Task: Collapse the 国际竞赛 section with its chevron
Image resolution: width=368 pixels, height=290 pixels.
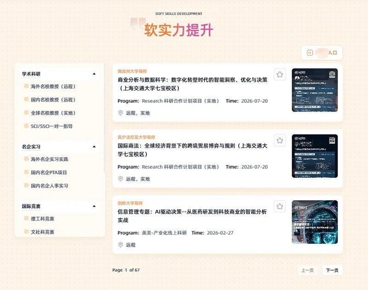Action: [94, 206]
